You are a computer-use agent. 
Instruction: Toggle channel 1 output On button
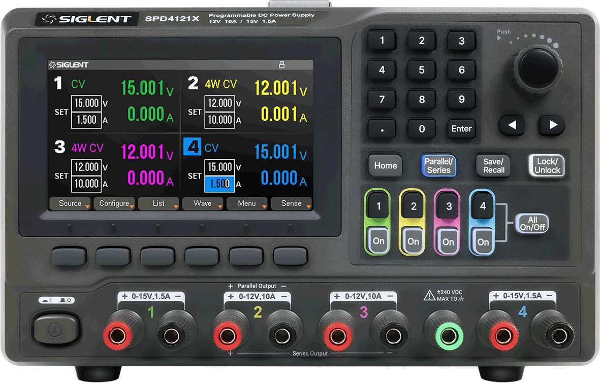click(378, 240)
